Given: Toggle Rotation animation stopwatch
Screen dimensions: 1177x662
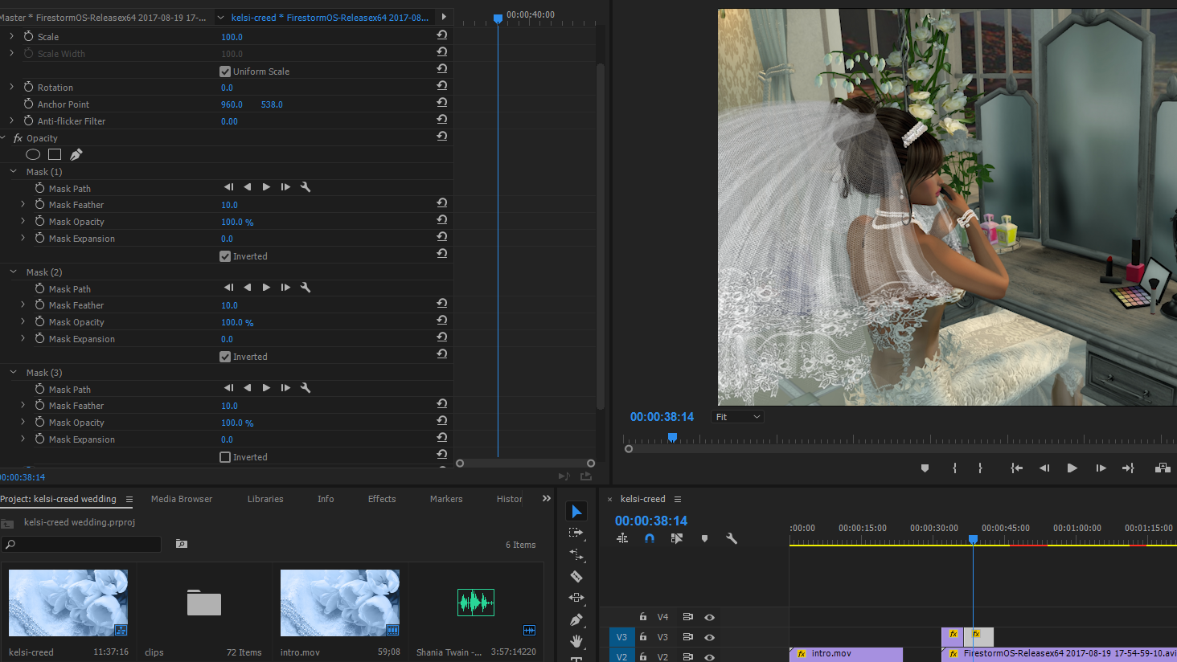Looking at the screenshot, I should (x=28, y=87).
